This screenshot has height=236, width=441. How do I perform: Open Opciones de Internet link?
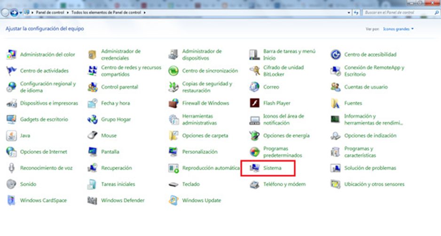click(x=44, y=152)
